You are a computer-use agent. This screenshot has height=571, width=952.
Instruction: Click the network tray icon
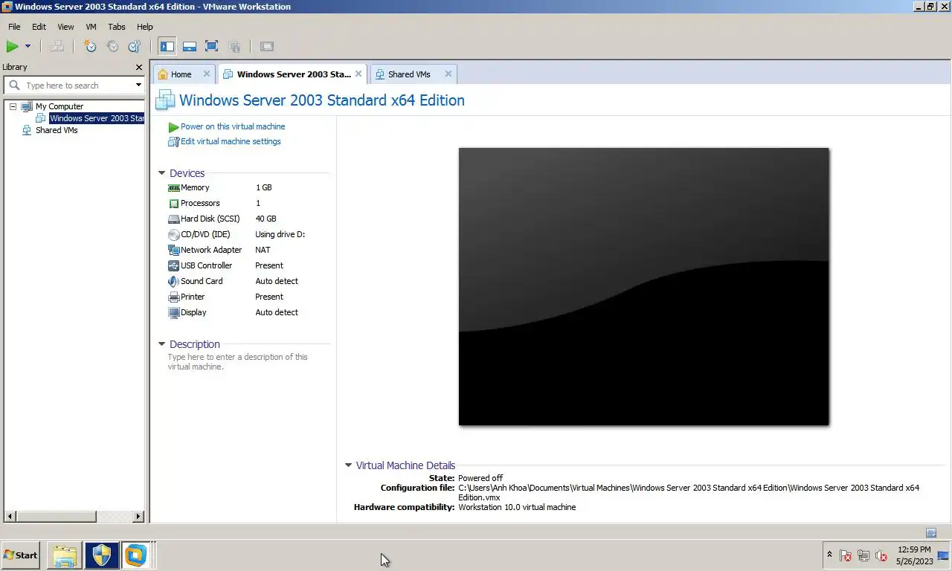863,555
